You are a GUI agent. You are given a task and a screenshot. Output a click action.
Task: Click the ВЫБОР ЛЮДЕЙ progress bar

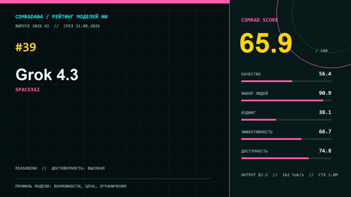(x=286, y=101)
